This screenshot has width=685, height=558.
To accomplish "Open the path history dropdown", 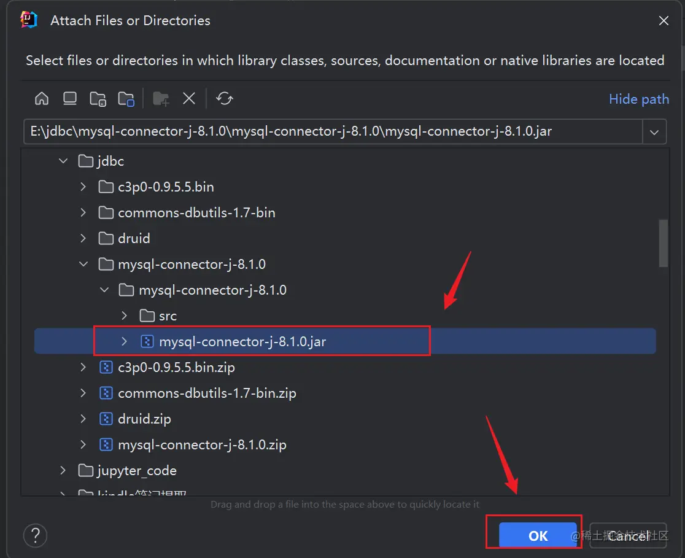I will (654, 131).
